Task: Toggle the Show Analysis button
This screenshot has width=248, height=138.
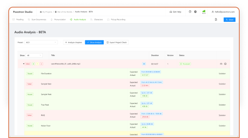Action: [94, 42]
